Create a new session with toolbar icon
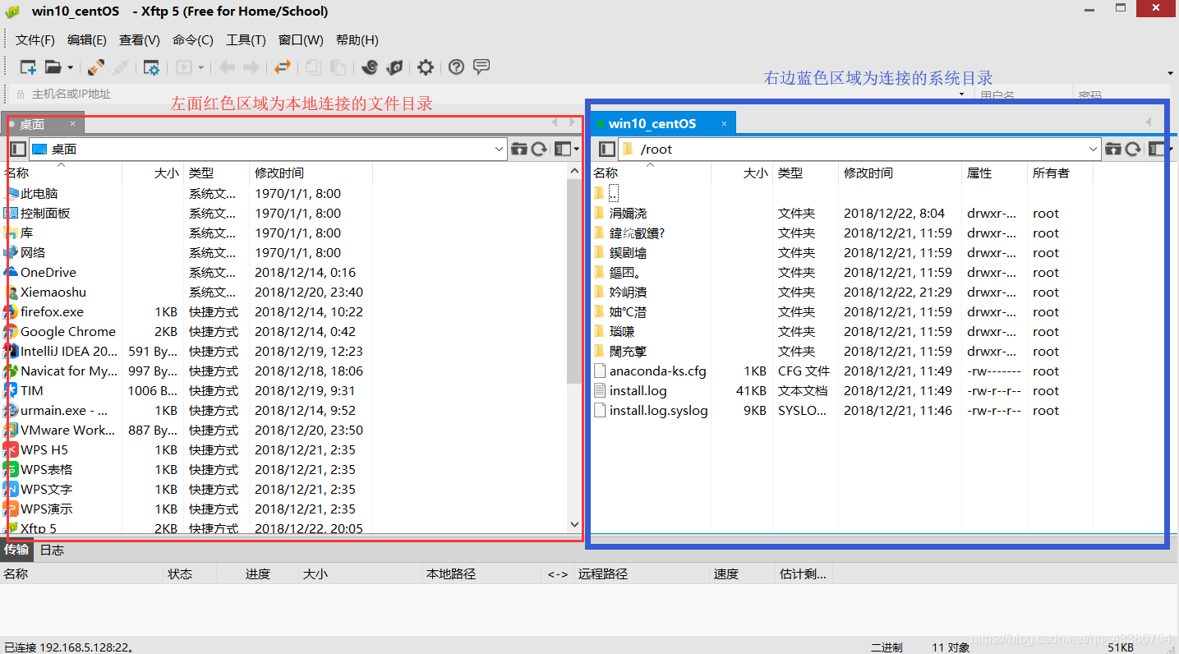 point(28,67)
